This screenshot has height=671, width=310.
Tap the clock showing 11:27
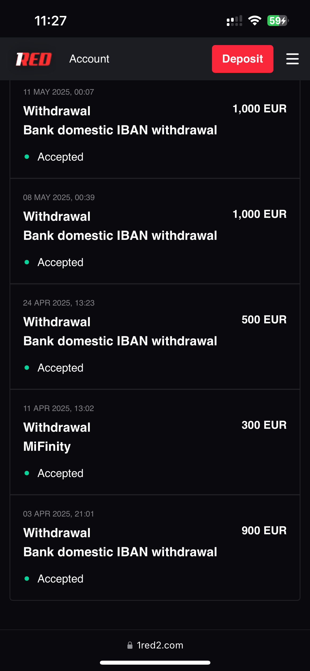(x=50, y=21)
